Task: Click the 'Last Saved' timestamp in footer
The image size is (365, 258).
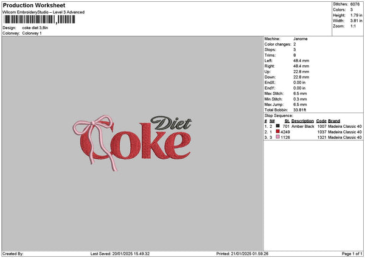Action: coord(120,254)
